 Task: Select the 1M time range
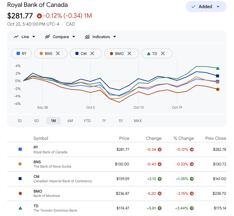click(53, 121)
